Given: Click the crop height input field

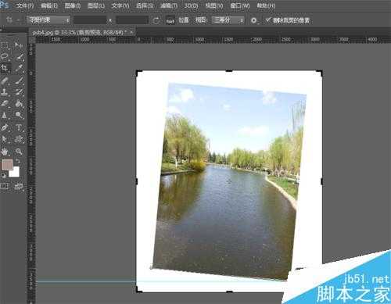Looking at the screenshot, I should [132, 20].
